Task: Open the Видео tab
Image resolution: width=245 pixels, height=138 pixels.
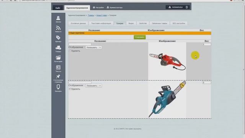Action: click(x=131, y=23)
